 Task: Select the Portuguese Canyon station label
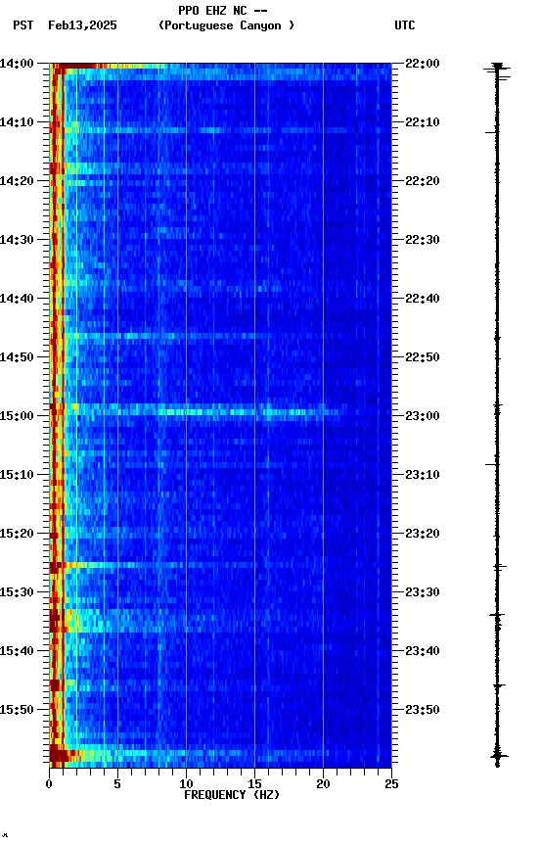pos(226,25)
